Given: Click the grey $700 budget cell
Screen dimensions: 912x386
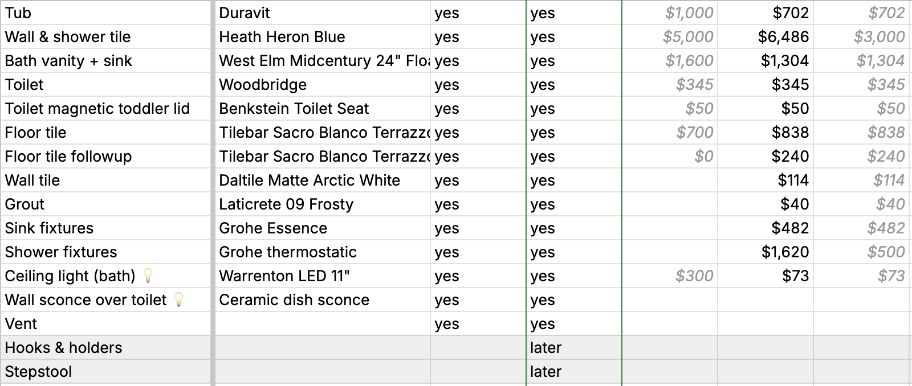Looking at the screenshot, I should coord(670,132).
